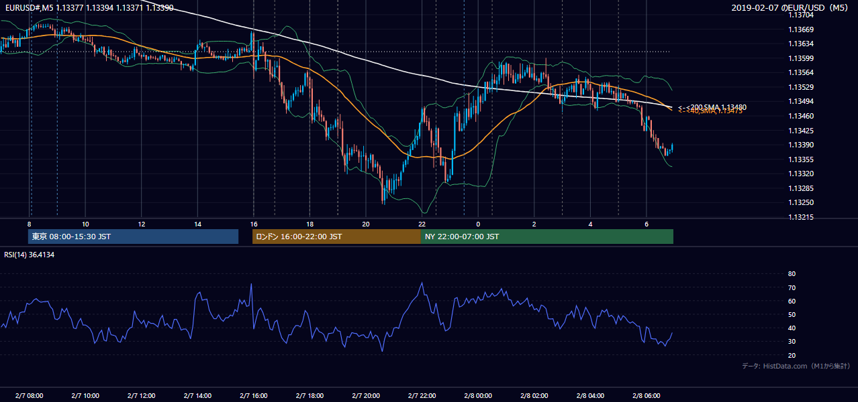The height and width of the screenshot is (402, 858).
Task: Click price axis value 1.13529
Action: point(801,87)
